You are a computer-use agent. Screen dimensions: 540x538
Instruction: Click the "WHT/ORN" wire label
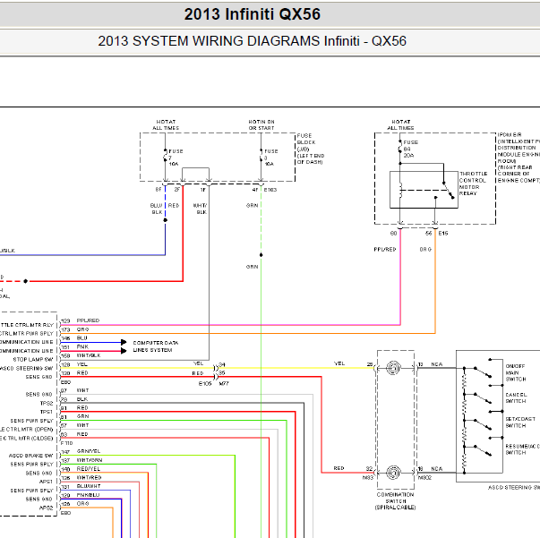[x=90, y=460]
